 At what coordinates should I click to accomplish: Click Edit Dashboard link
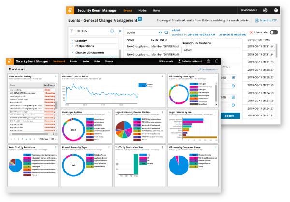208,70
